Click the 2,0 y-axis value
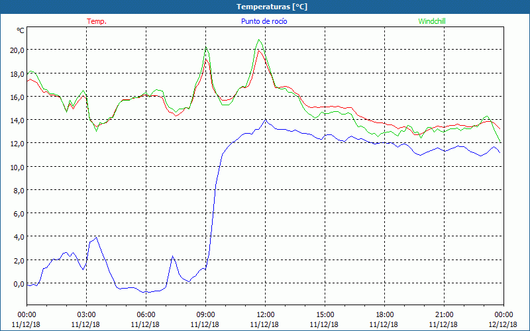The height and width of the screenshot is (331, 530). (19, 260)
